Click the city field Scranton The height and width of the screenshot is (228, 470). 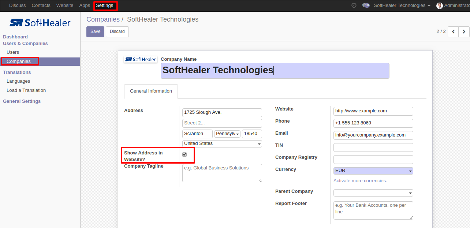(x=197, y=134)
